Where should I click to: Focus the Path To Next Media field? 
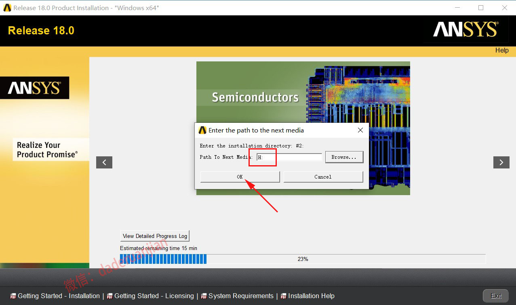pyautogui.click(x=289, y=157)
